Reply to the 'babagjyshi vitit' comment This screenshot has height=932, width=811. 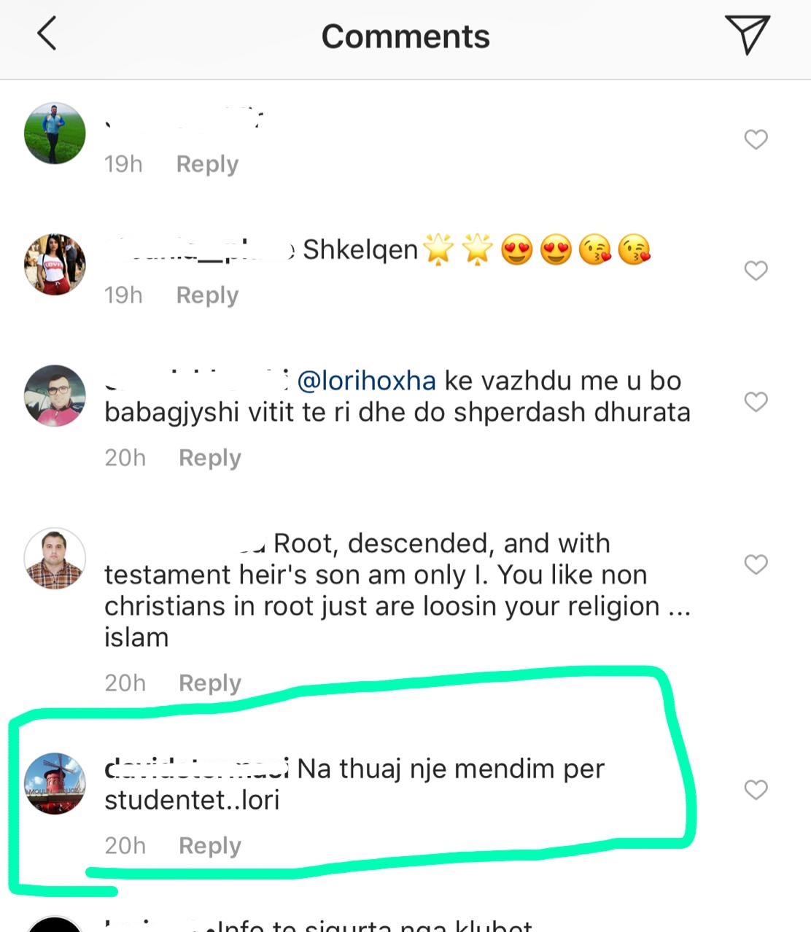tap(209, 458)
